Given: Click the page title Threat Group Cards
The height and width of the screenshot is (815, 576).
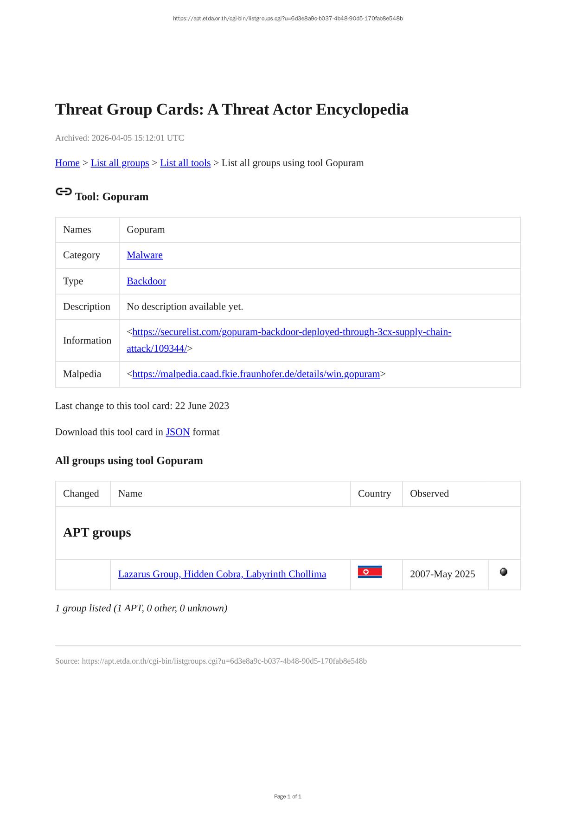Looking at the screenshot, I should pos(231,110).
